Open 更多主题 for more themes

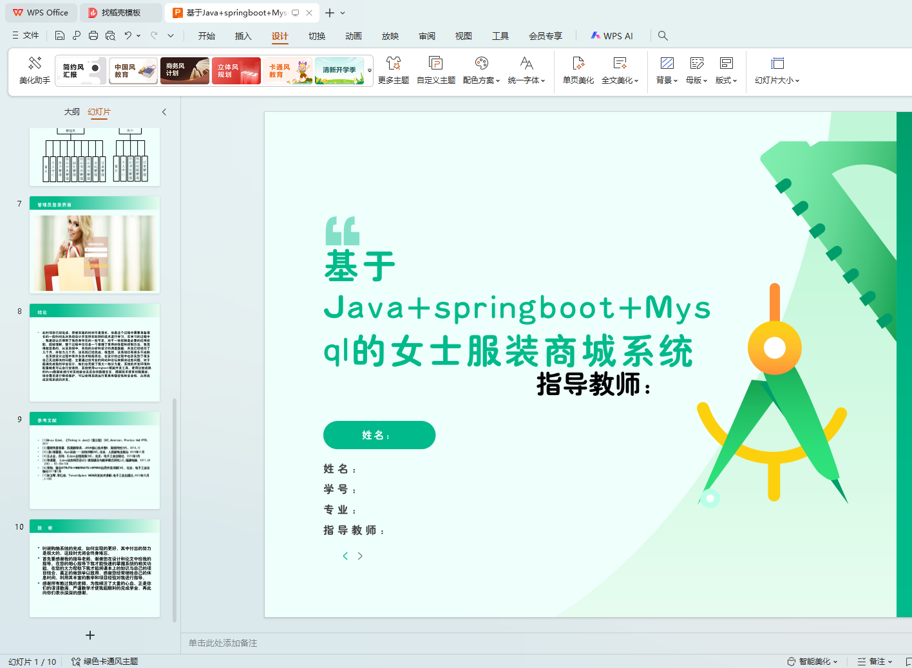click(x=394, y=71)
